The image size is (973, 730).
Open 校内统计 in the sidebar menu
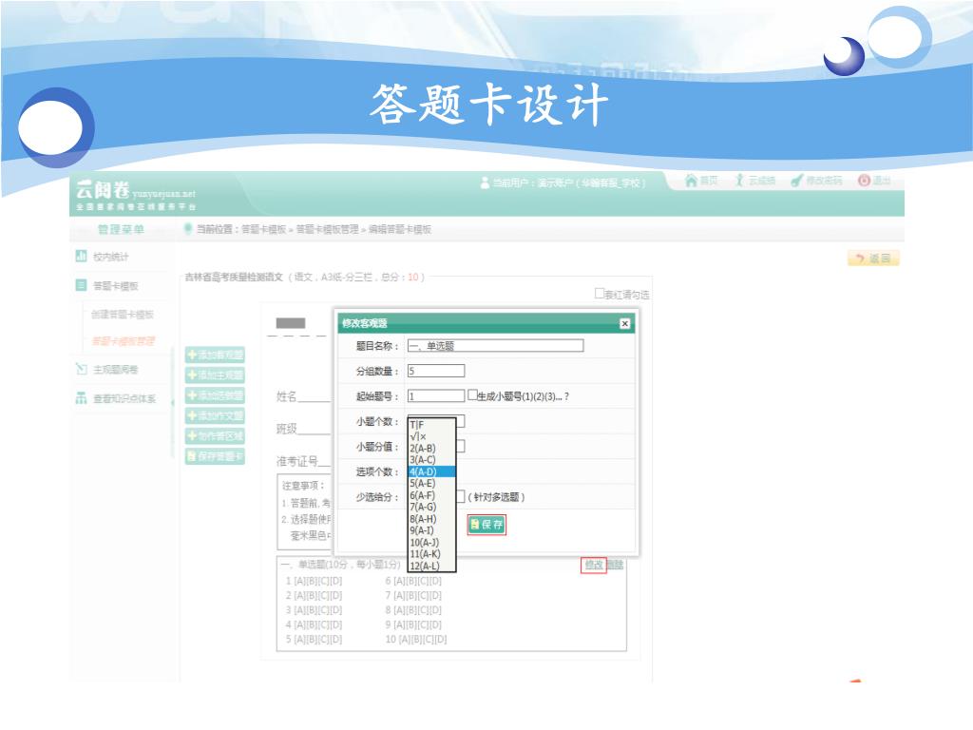click(x=110, y=257)
